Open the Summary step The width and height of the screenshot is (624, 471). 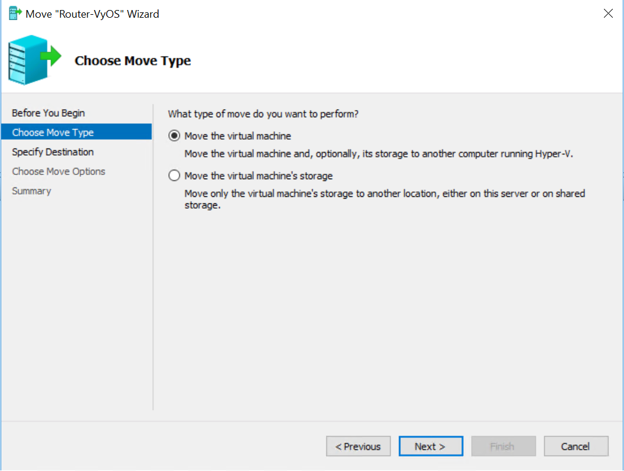click(31, 191)
